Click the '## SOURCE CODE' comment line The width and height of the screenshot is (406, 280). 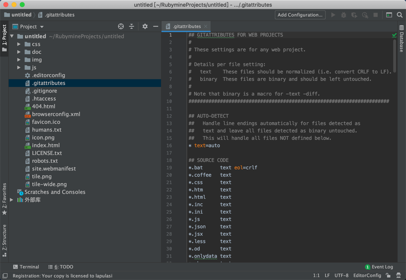[x=209, y=160]
